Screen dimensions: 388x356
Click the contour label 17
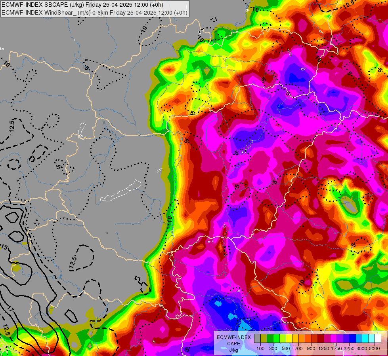tap(10, 309)
